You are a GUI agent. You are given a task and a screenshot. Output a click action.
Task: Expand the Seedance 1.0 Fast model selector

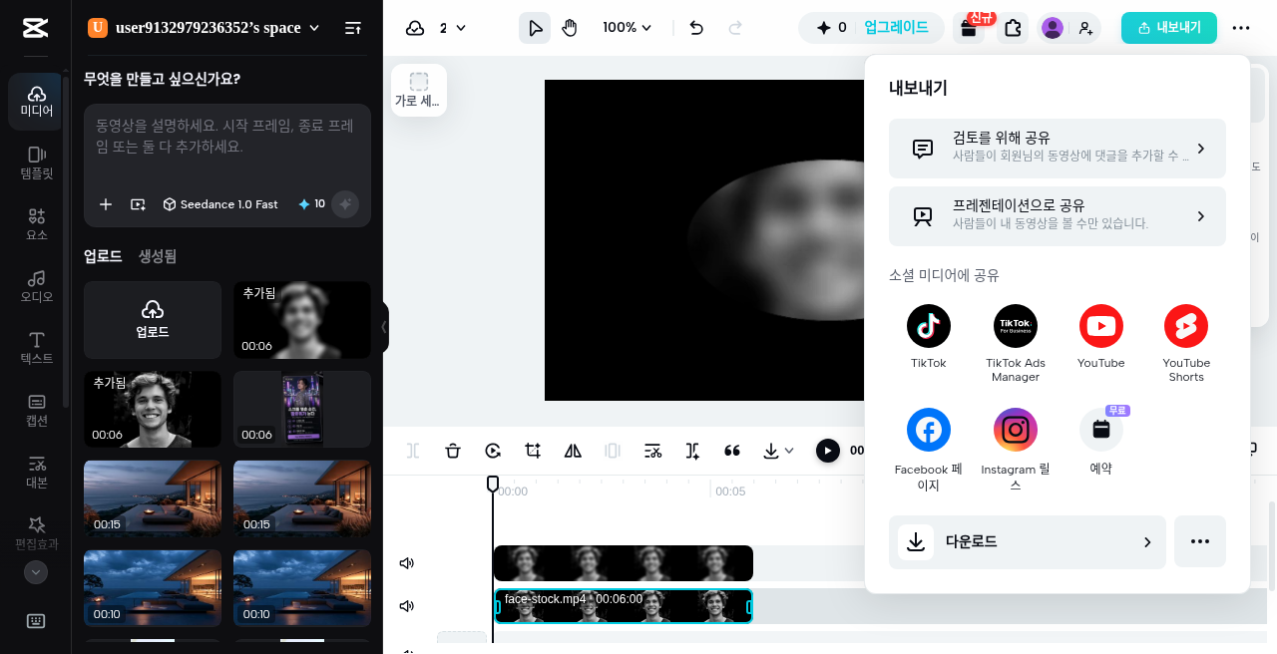point(220,204)
